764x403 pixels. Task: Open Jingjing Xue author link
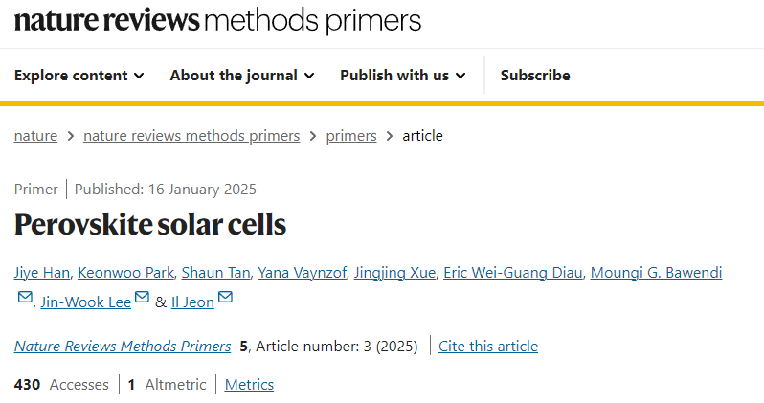click(x=394, y=273)
